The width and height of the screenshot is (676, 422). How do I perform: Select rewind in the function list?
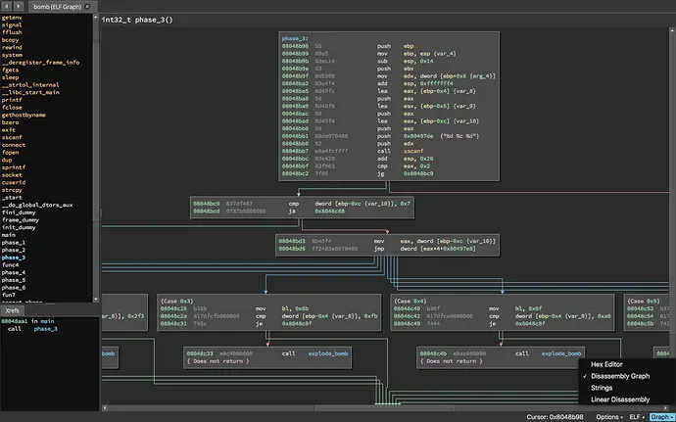tap(12, 47)
